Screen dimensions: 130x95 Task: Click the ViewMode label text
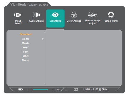[x=55, y=21]
